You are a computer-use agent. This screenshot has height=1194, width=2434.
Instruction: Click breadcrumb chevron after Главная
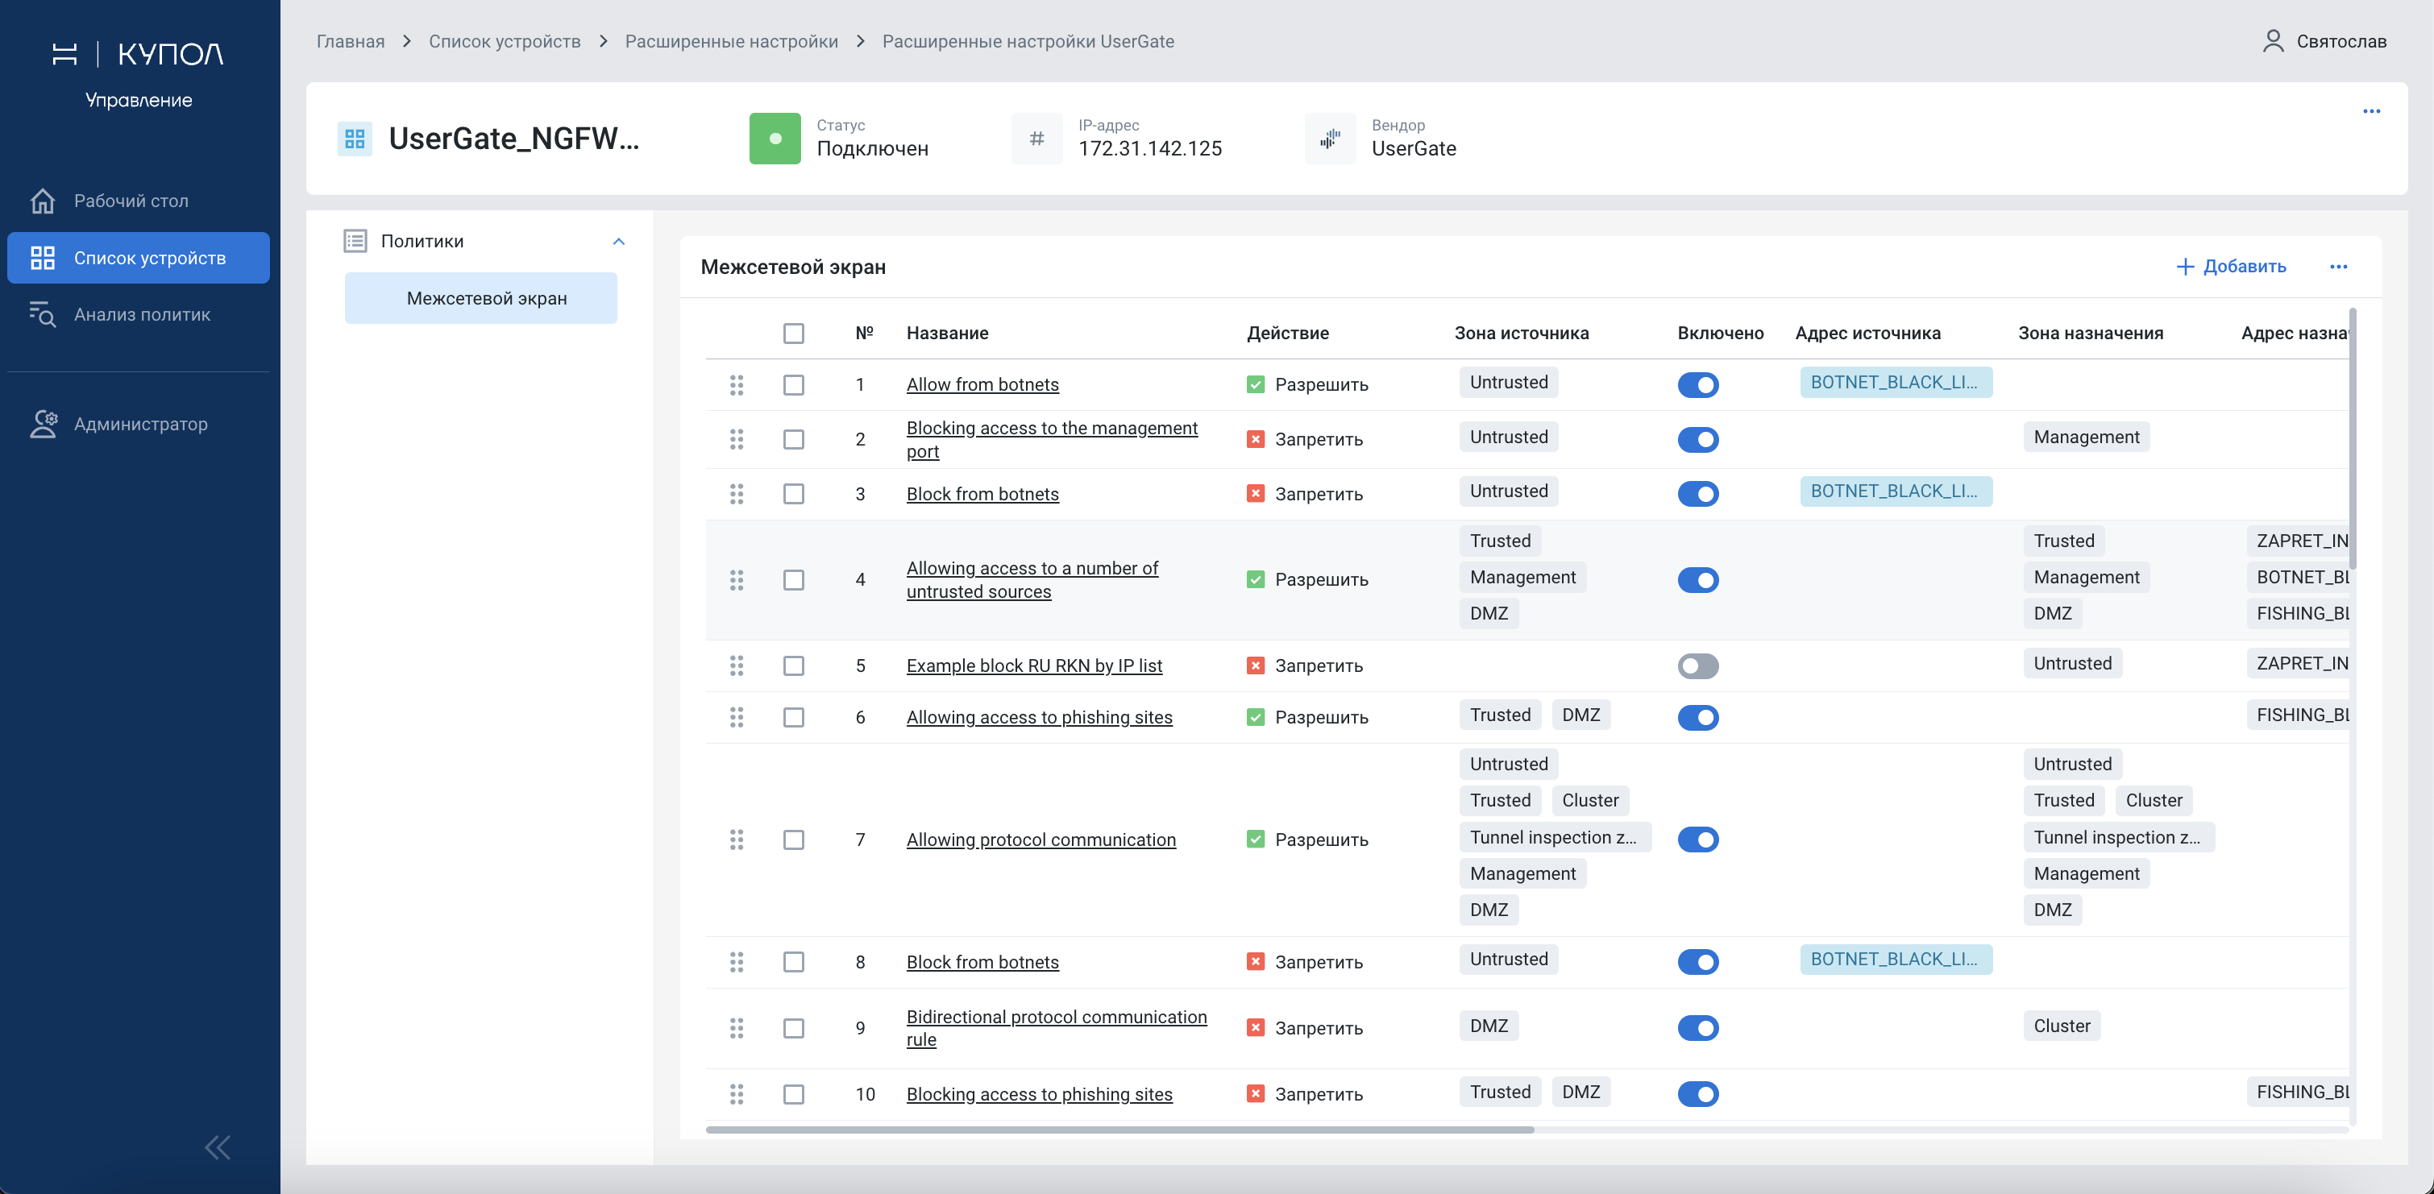click(x=406, y=40)
